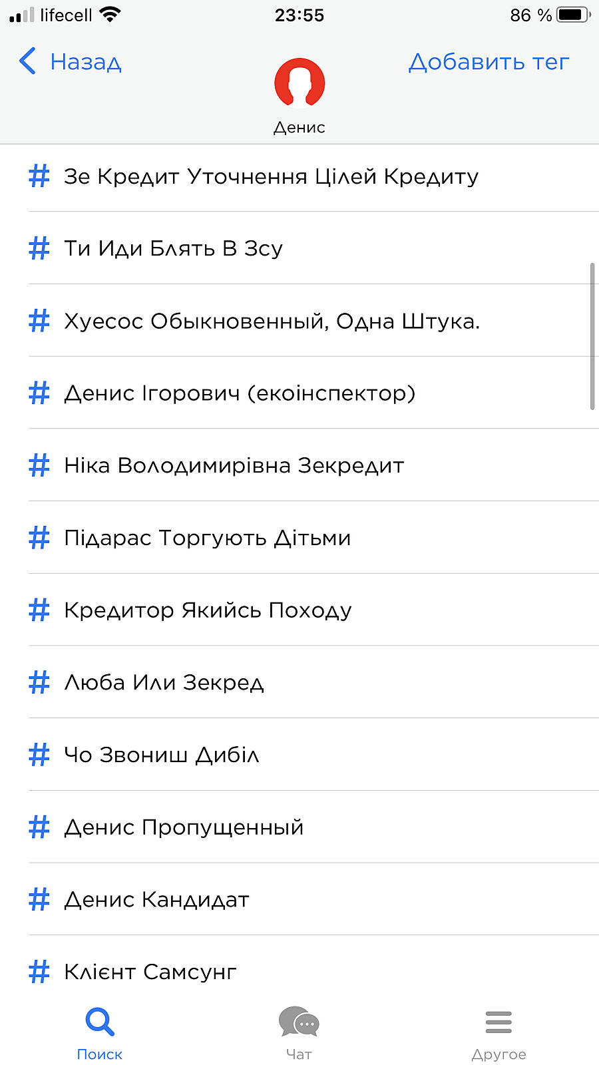Tap the back chevron arrow icon
Screen dimensions: 599x1065
(27, 61)
